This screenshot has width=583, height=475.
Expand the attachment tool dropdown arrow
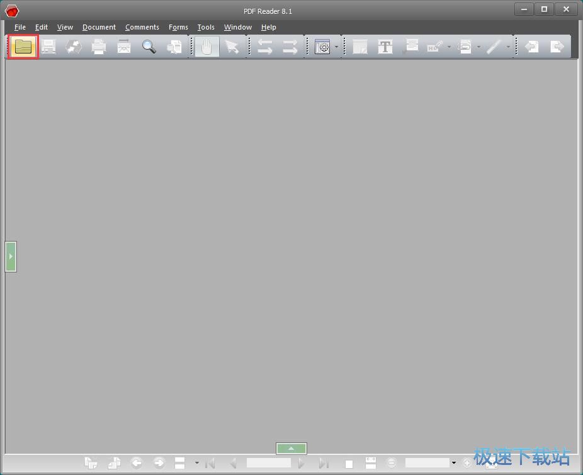pos(479,47)
